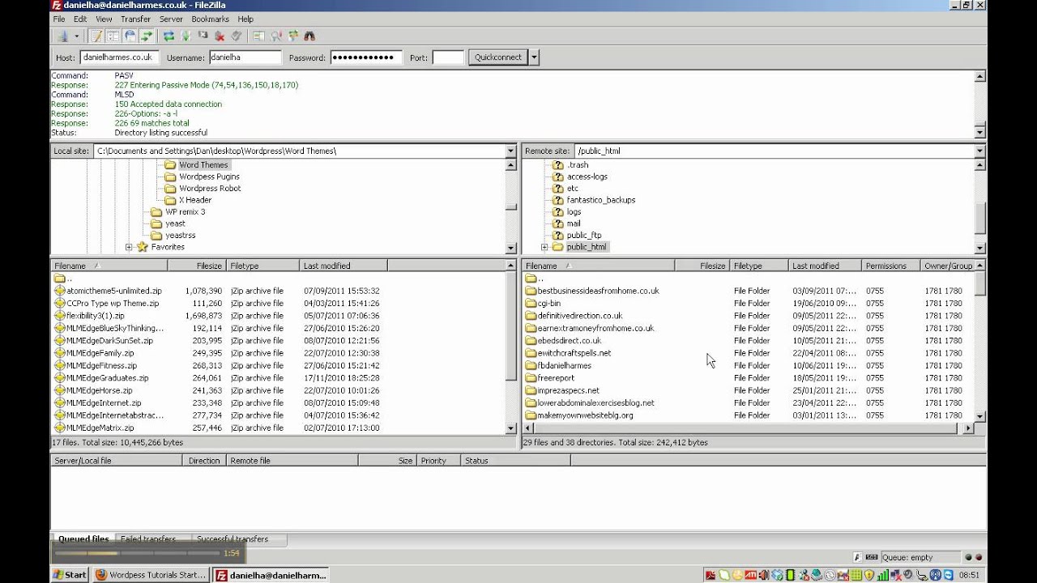Open the File menu
The height and width of the screenshot is (583, 1037).
(59, 19)
